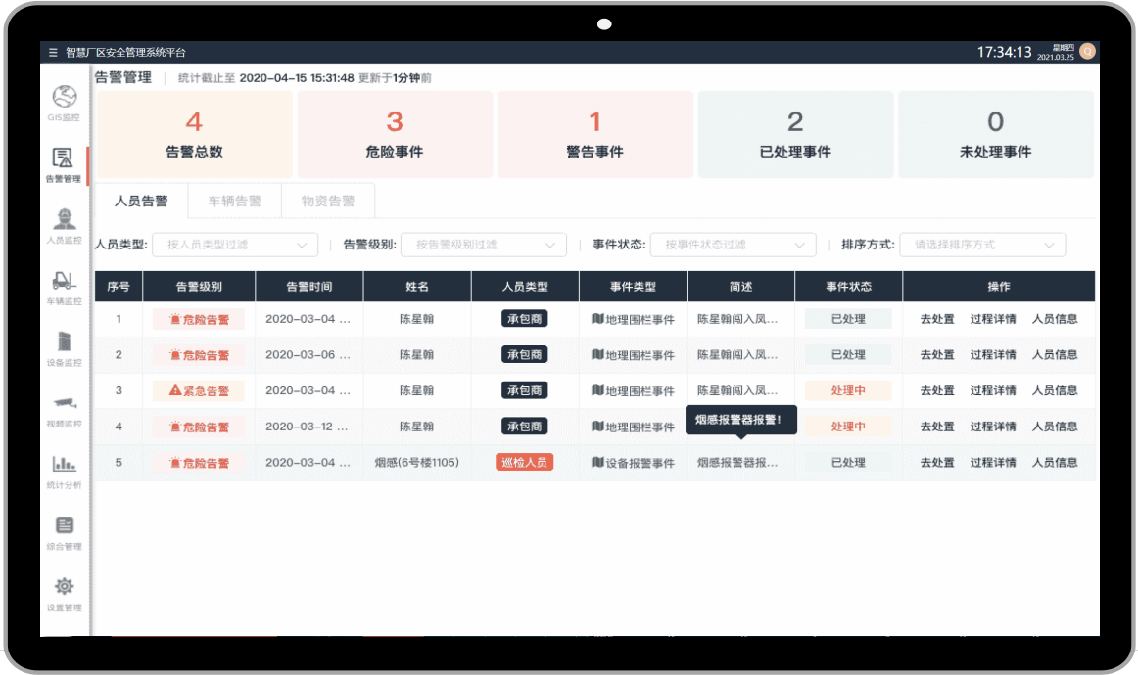This screenshot has height=675, width=1138.
Task: Toggle the hamburger menu at top left
Action: pyautogui.click(x=53, y=53)
